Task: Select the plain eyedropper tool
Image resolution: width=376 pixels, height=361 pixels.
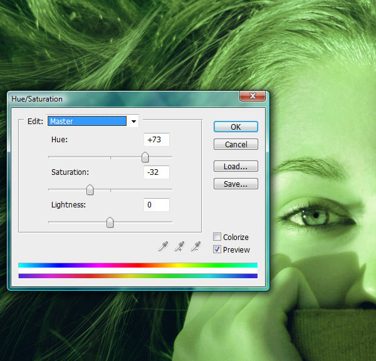Action: (164, 246)
